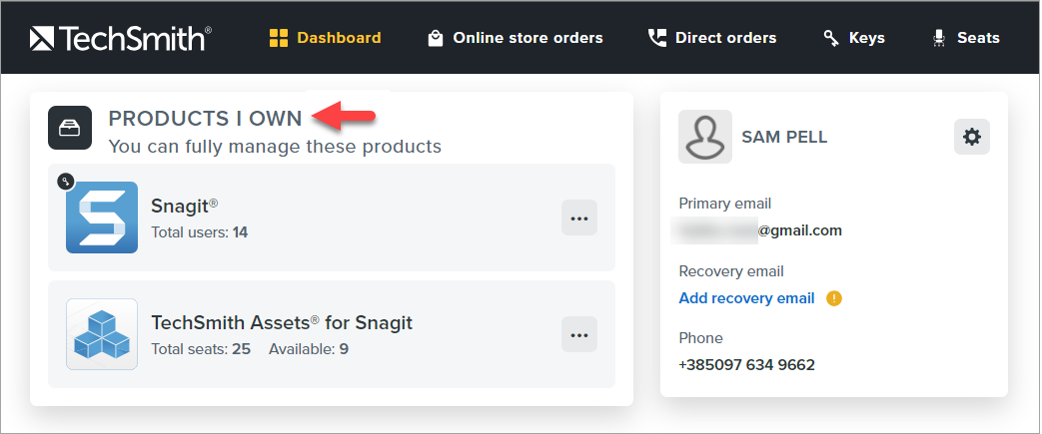Select the Snagit product name
Viewport: 1042px width, 434px height.
coord(184,206)
